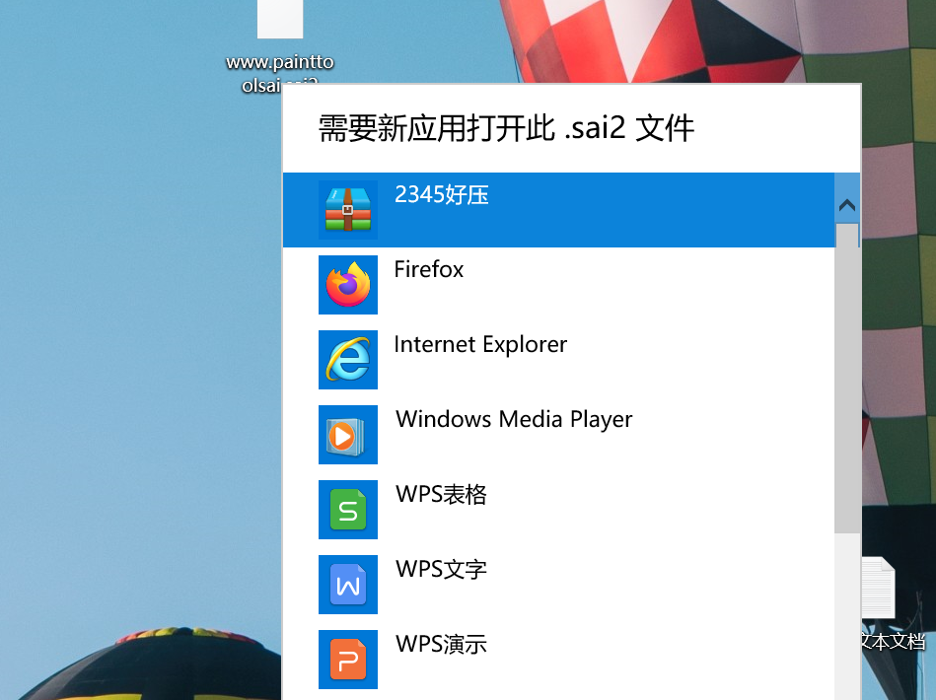Click the "Internet Explorer" app name
The image size is (936, 700).
coord(480,345)
